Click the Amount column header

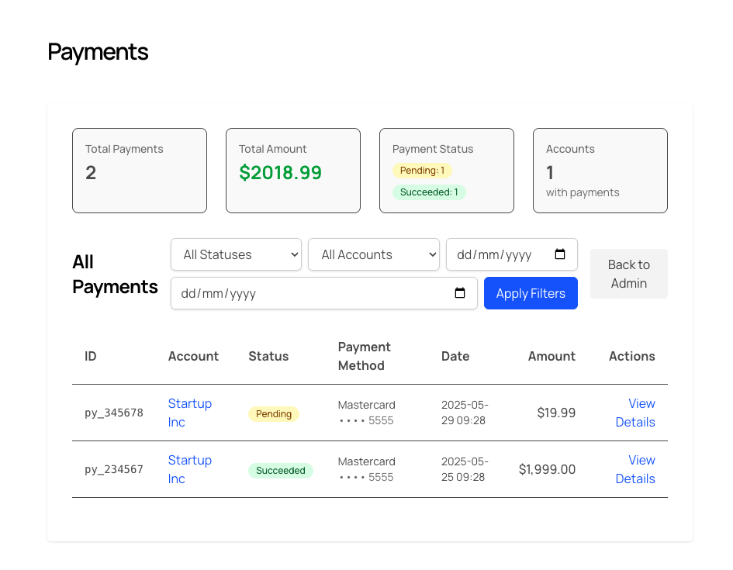[551, 356]
